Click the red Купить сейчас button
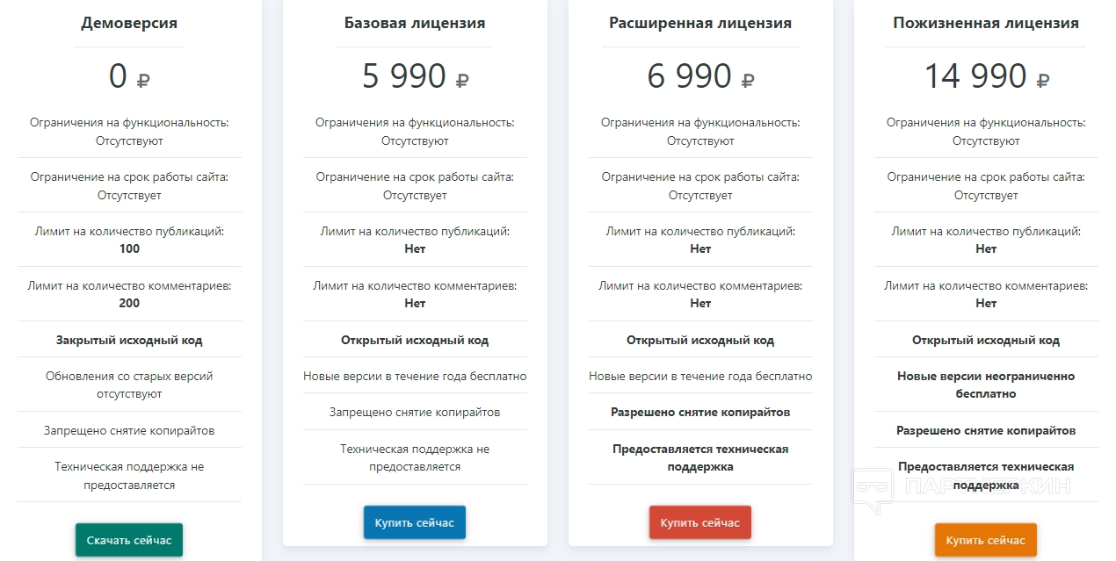Image resolution: width=1116 pixels, height=561 pixels. click(700, 522)
